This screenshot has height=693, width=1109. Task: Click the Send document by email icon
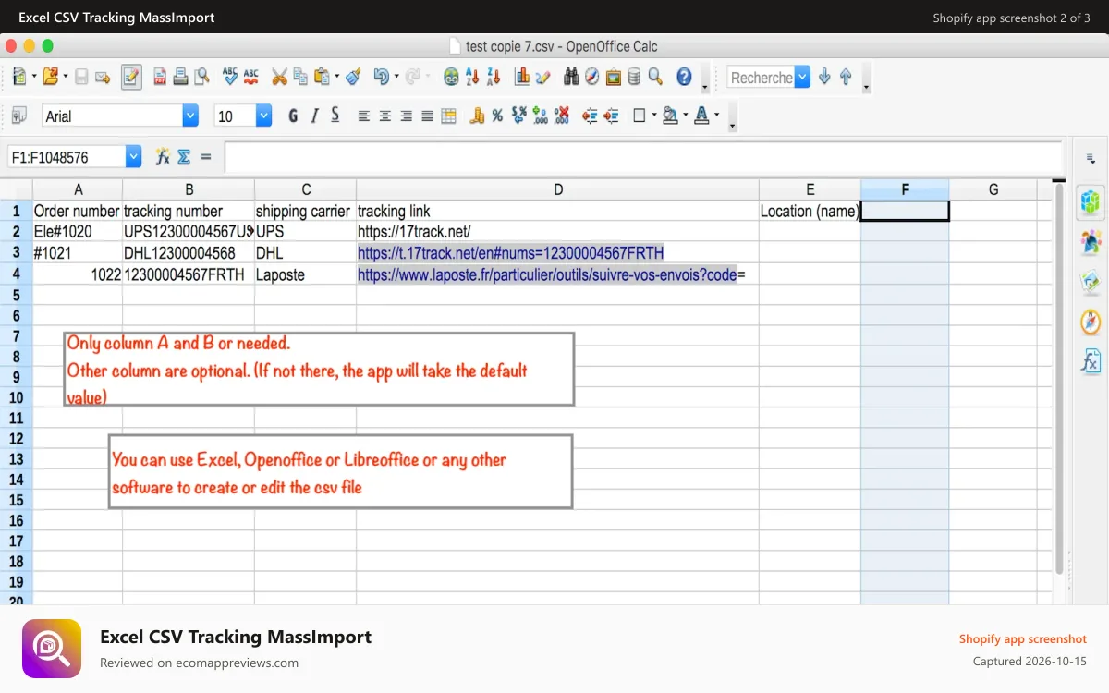click(103, 77)
